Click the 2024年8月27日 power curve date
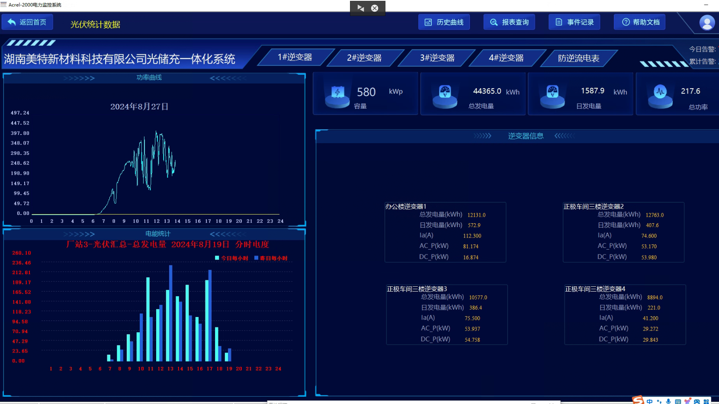This screenshot has height=404, width=719. click(139, 106)
